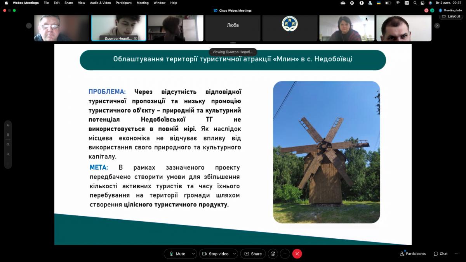This screenshot has width=466, height=262.
Task: Click the red leave meeting button
Action: (x=297, y=254)
